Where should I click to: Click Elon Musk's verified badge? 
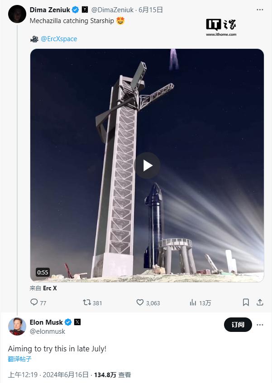[x=68, y=322]
